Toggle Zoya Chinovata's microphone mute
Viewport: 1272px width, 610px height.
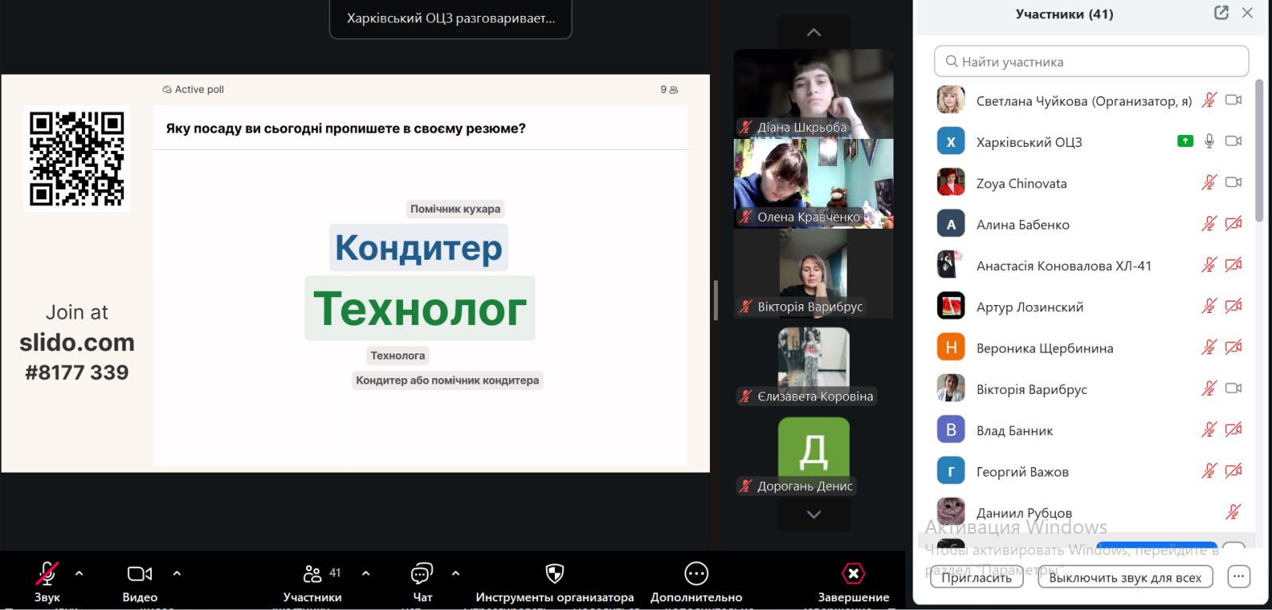pyautogui.click(x=1208, y=183)
